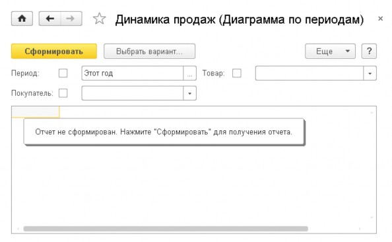Viewport: 392px width, 242px height.
Task: Click into the Товар input field
Action: 310,73
